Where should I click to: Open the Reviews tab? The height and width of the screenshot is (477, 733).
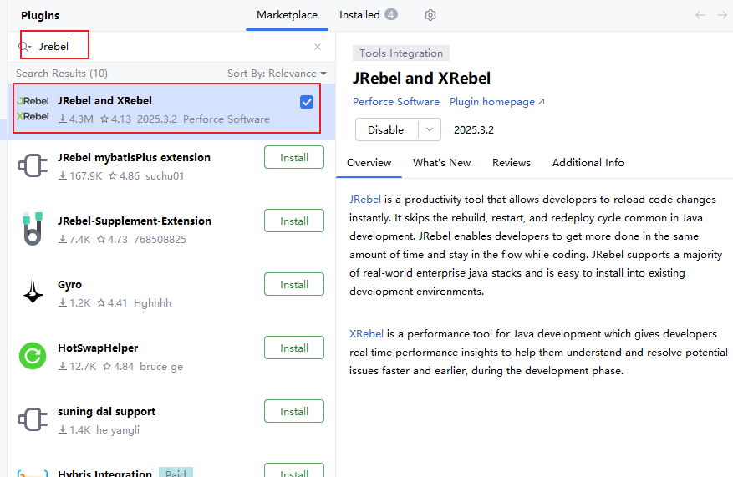[x=512, y=162]
